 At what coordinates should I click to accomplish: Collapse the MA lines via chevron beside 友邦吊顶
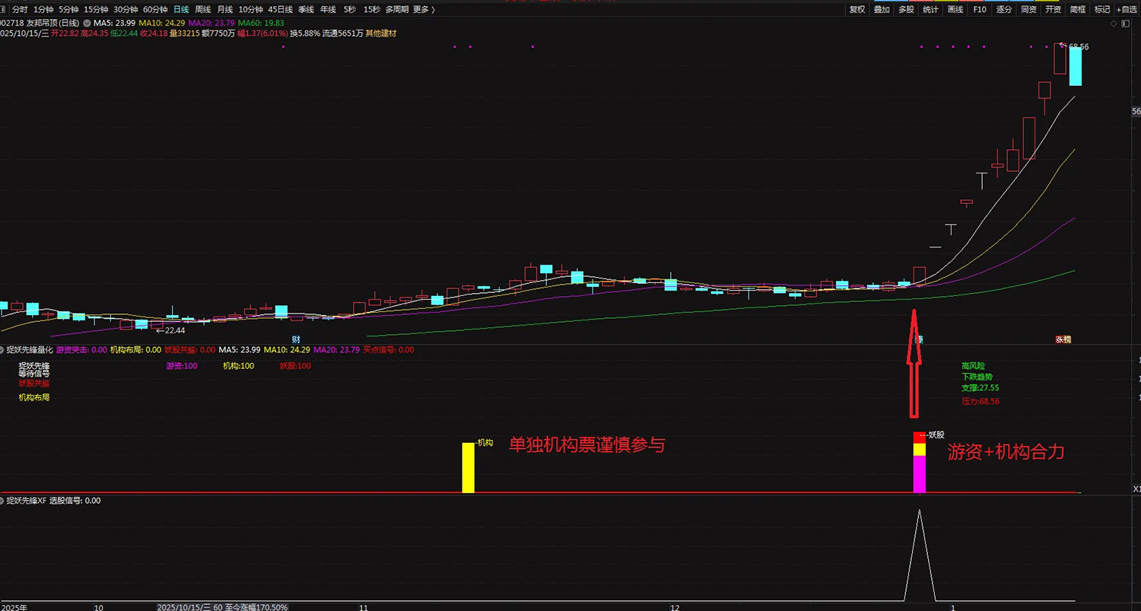pyautogui.click(x=86, y=22)
